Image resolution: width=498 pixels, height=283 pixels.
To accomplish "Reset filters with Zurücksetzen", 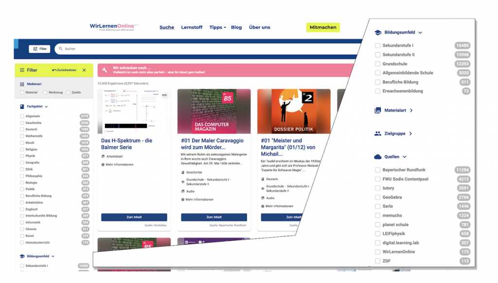I will 64,70.
